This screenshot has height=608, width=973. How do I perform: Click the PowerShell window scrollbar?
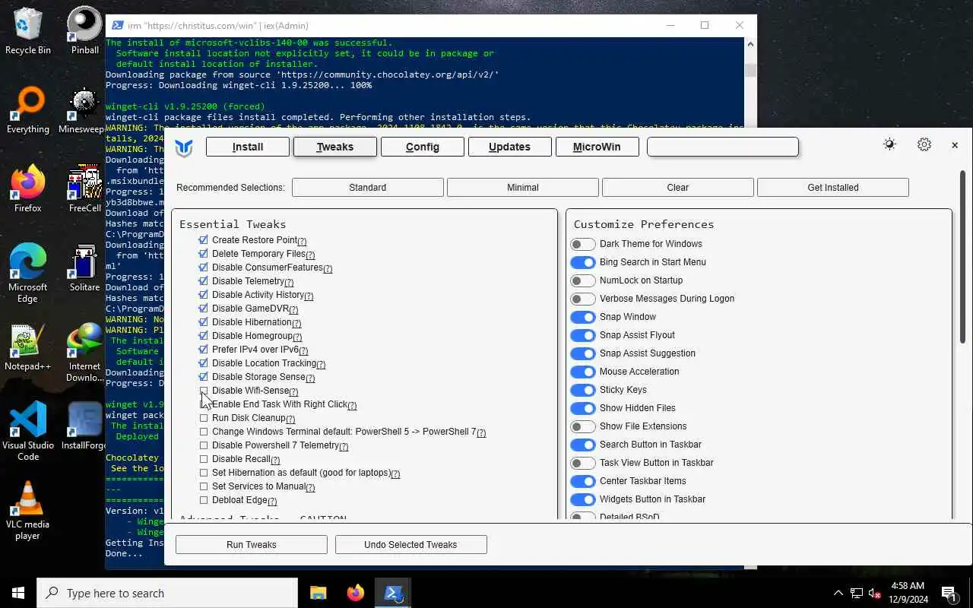(x=750, y=71)
